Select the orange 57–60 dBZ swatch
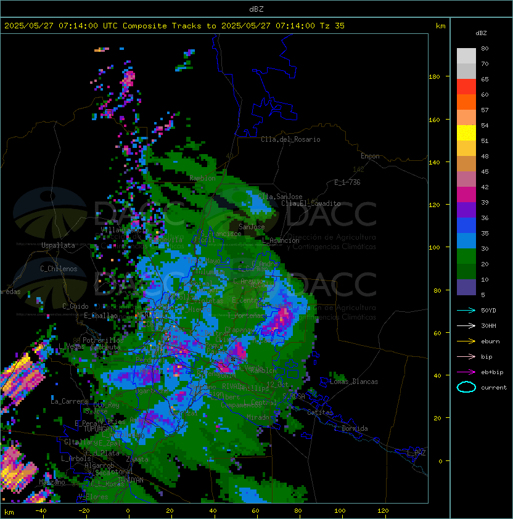The image size is (513, 519). coord(466,102)
